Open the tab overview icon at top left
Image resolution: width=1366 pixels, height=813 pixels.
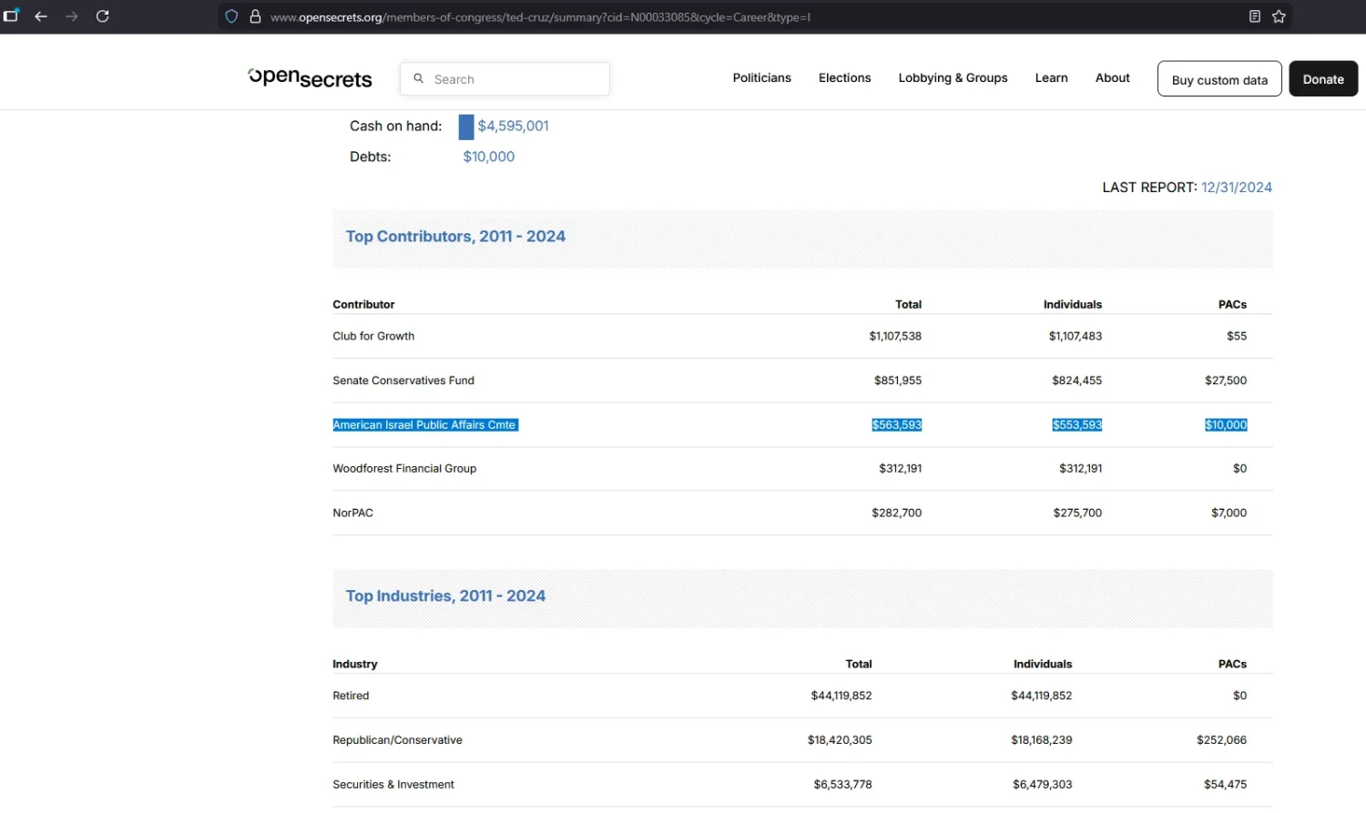(12, 15)
